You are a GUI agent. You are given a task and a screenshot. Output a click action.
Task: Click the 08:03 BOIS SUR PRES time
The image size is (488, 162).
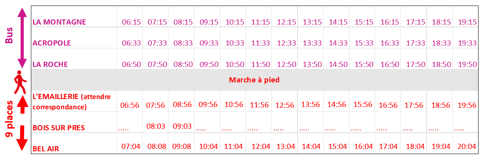(156, 126)
